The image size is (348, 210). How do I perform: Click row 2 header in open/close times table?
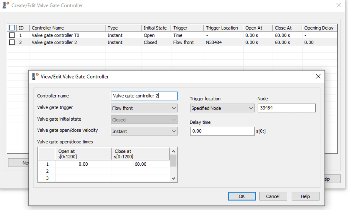click(47, 171)
